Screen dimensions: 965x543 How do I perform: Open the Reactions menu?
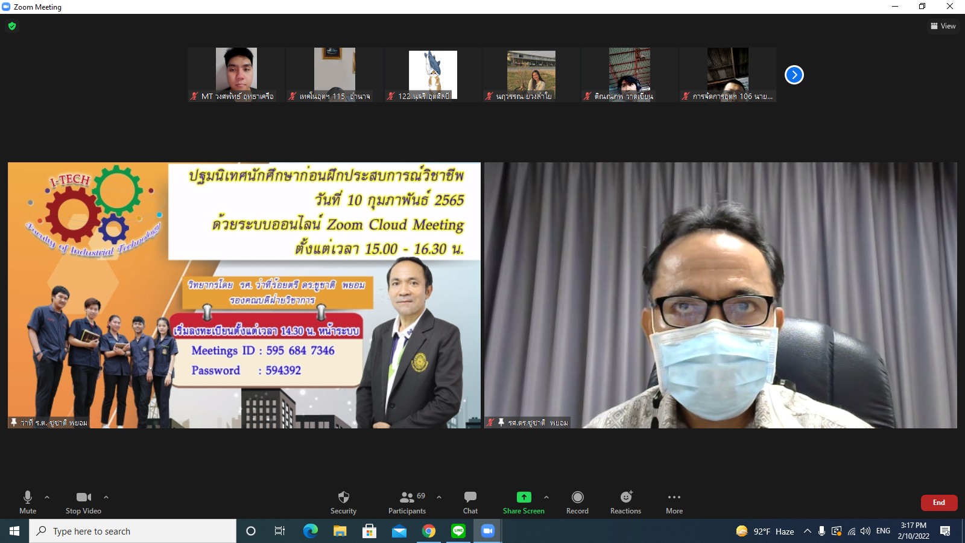[625, 502]
